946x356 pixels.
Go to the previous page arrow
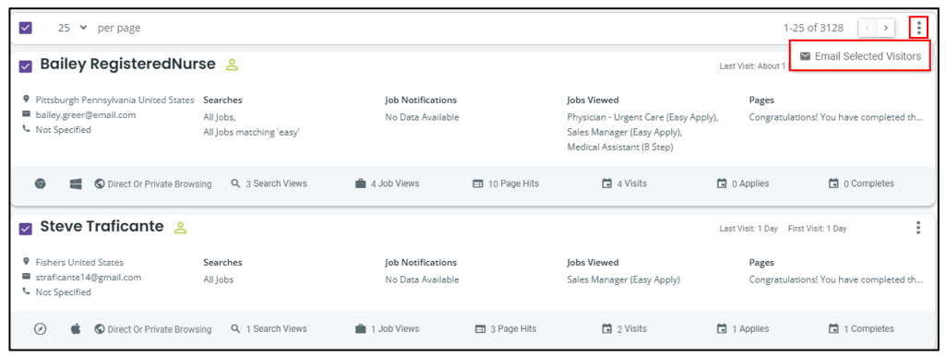[868, 28]
